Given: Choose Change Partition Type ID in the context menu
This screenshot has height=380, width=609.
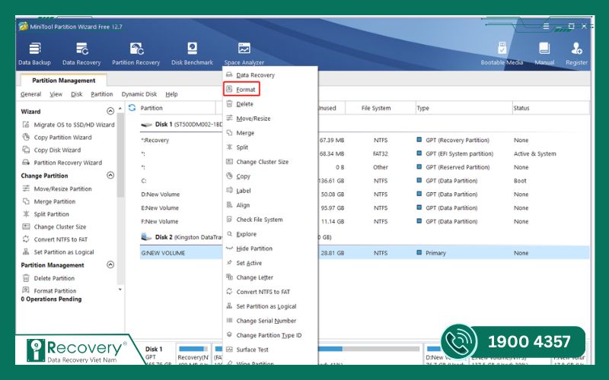Looking at the screenshot, I should click(x=270, y=335).
